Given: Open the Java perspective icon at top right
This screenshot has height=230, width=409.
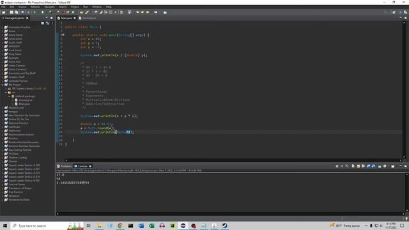Looking at the screenshot, I should [x=401, y=12].
